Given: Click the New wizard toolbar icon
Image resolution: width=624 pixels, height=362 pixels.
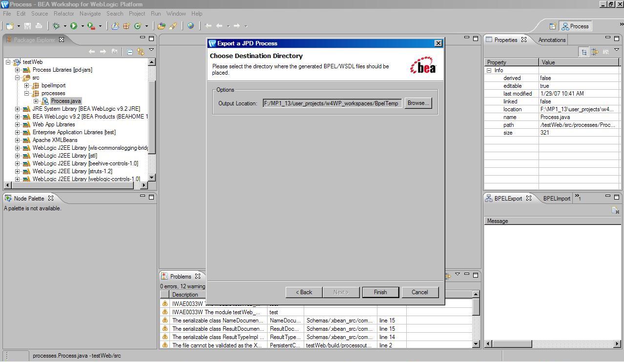Looking at the screenshot, I should coord(10,26).
